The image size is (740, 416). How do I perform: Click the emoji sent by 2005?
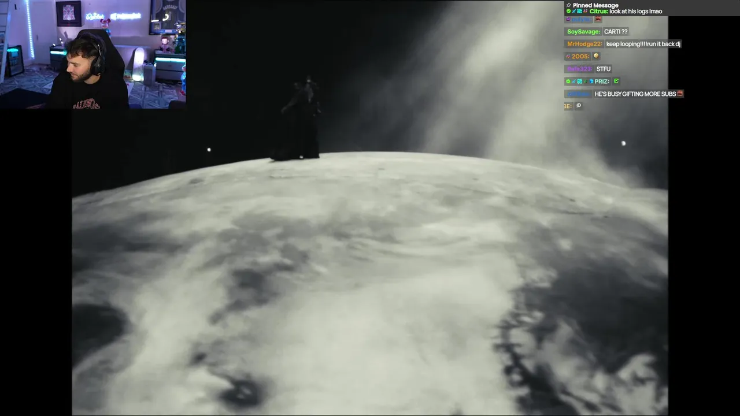(596, 56)
